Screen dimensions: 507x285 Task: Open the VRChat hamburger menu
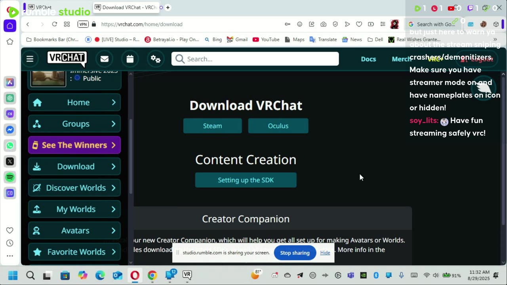coord(30,59)
